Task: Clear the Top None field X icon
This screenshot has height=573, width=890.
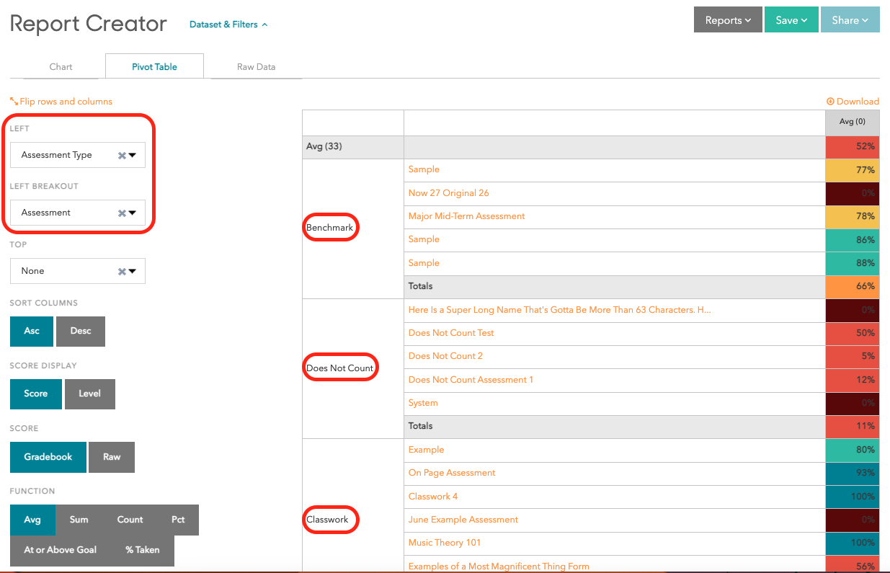Action: tap(122, 271)
